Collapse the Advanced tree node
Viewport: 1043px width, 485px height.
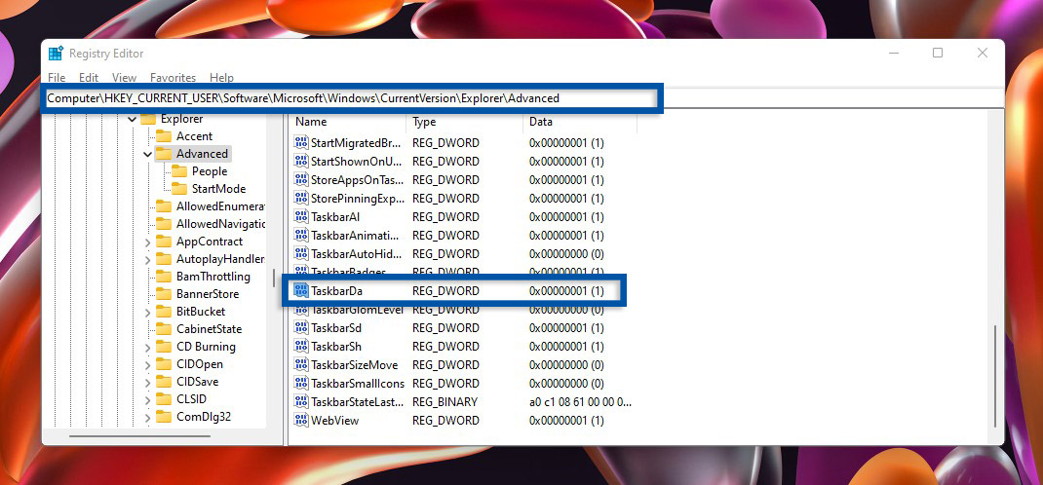[147, 154]
